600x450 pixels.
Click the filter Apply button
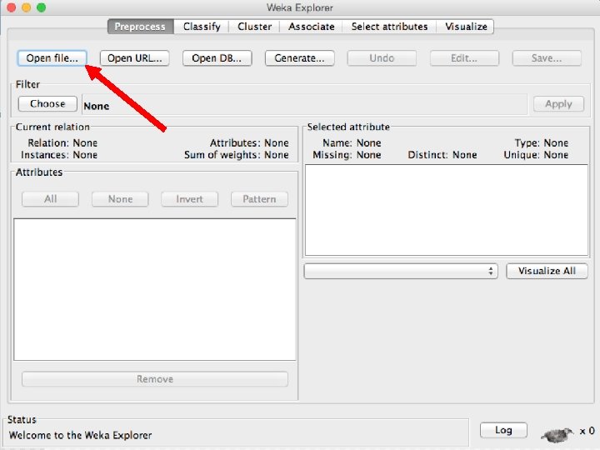coord(558,103)
